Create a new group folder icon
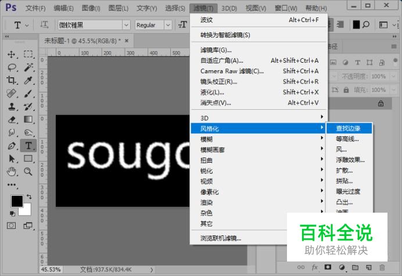Screen dimensions: 402x276 coord(355,267)
